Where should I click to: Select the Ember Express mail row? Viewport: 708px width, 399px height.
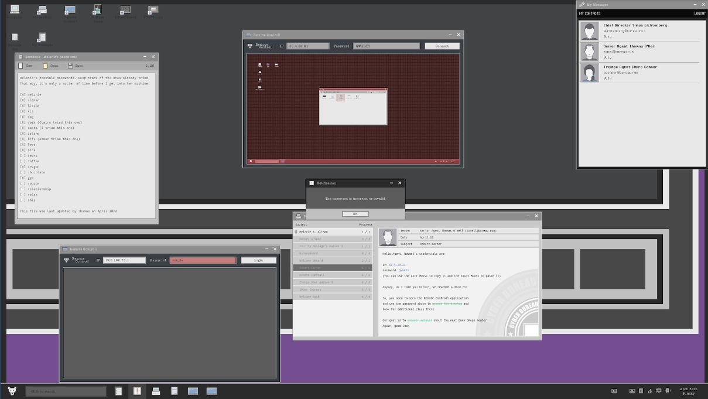(333, 289)
